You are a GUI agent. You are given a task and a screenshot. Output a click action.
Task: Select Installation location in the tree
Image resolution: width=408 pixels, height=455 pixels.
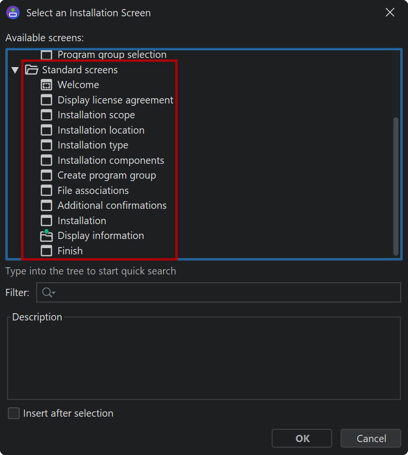(101, 130)
